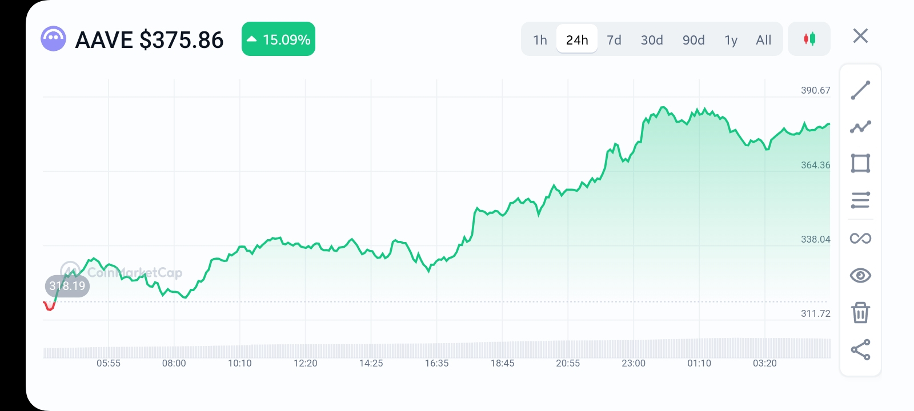Select the rectangle shape drawing tool
914x411 pixels.
[x=860, y=163]
